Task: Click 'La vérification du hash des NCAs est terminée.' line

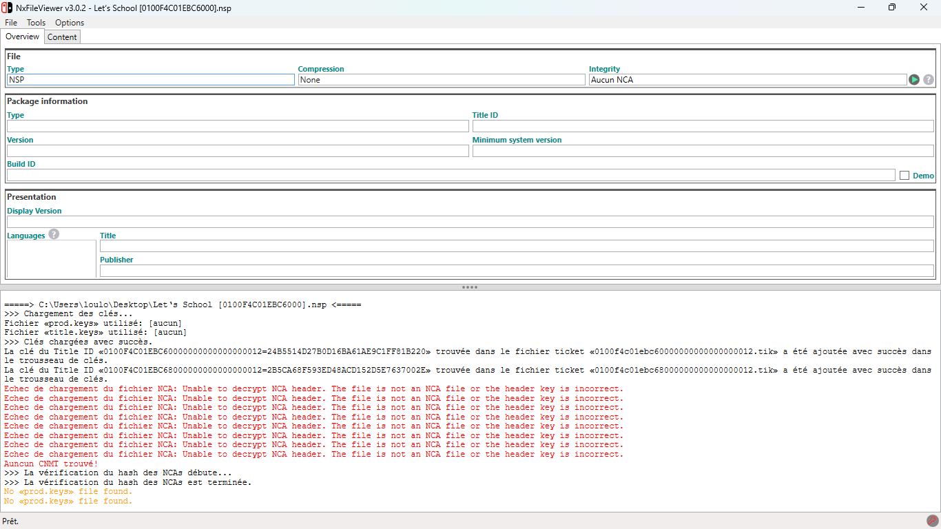Action: click(127, 482)
